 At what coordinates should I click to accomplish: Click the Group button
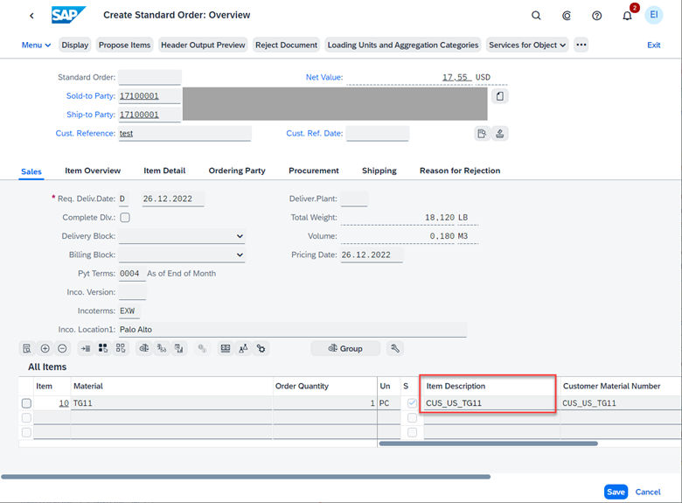click(x=345, y=348)
